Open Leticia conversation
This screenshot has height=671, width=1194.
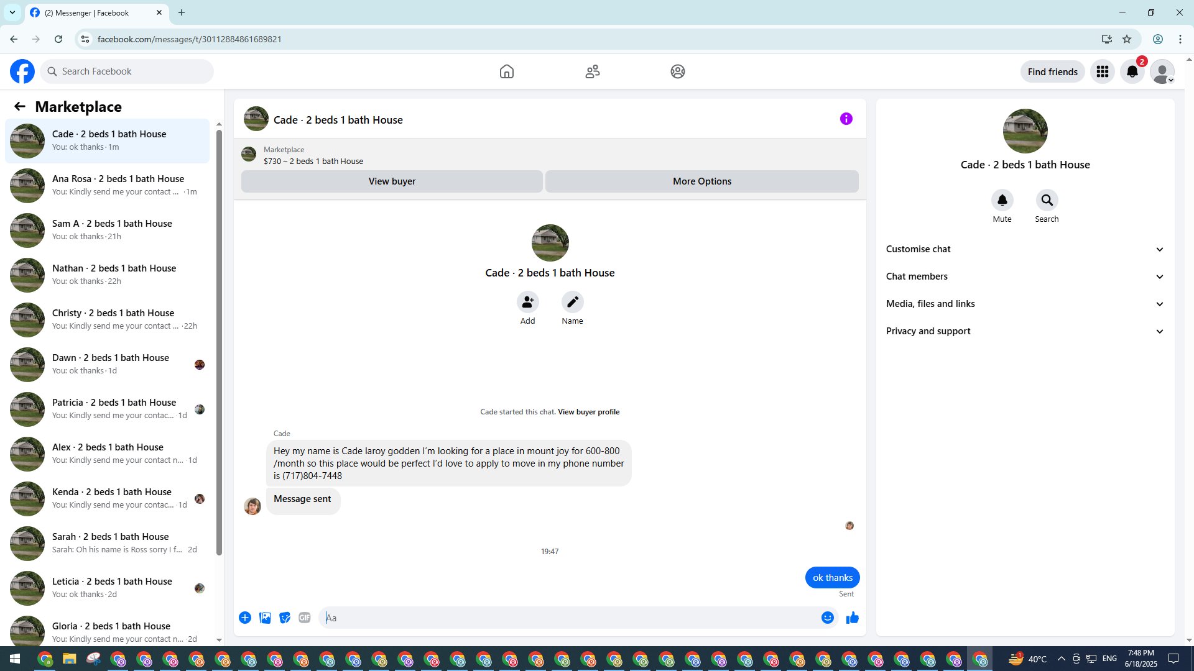click(x=107, y=588)
